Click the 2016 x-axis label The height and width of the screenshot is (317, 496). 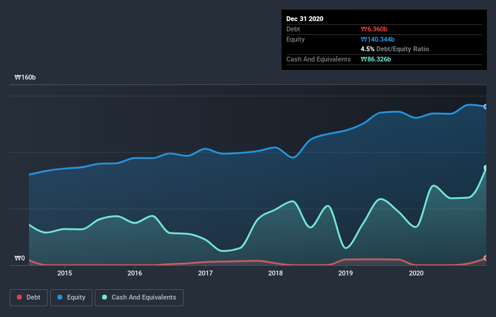pos(135,273)
